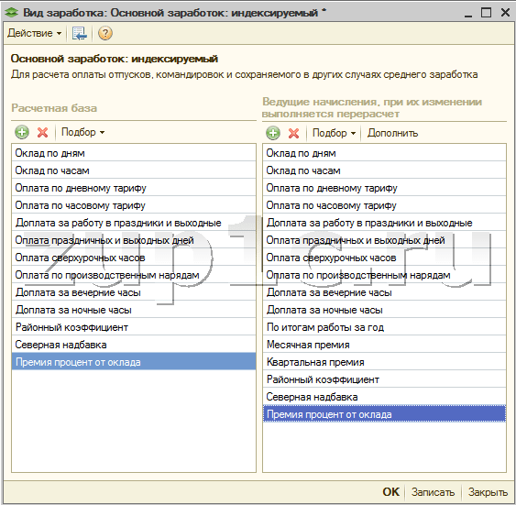Click the green add icon in Ведущие начисления
The image size is (516, 505).
(273, 133)
